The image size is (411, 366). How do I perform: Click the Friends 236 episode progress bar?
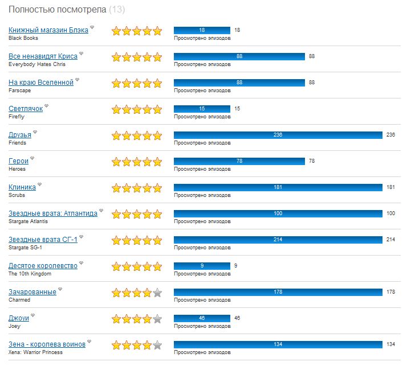(x=278, y=135)
